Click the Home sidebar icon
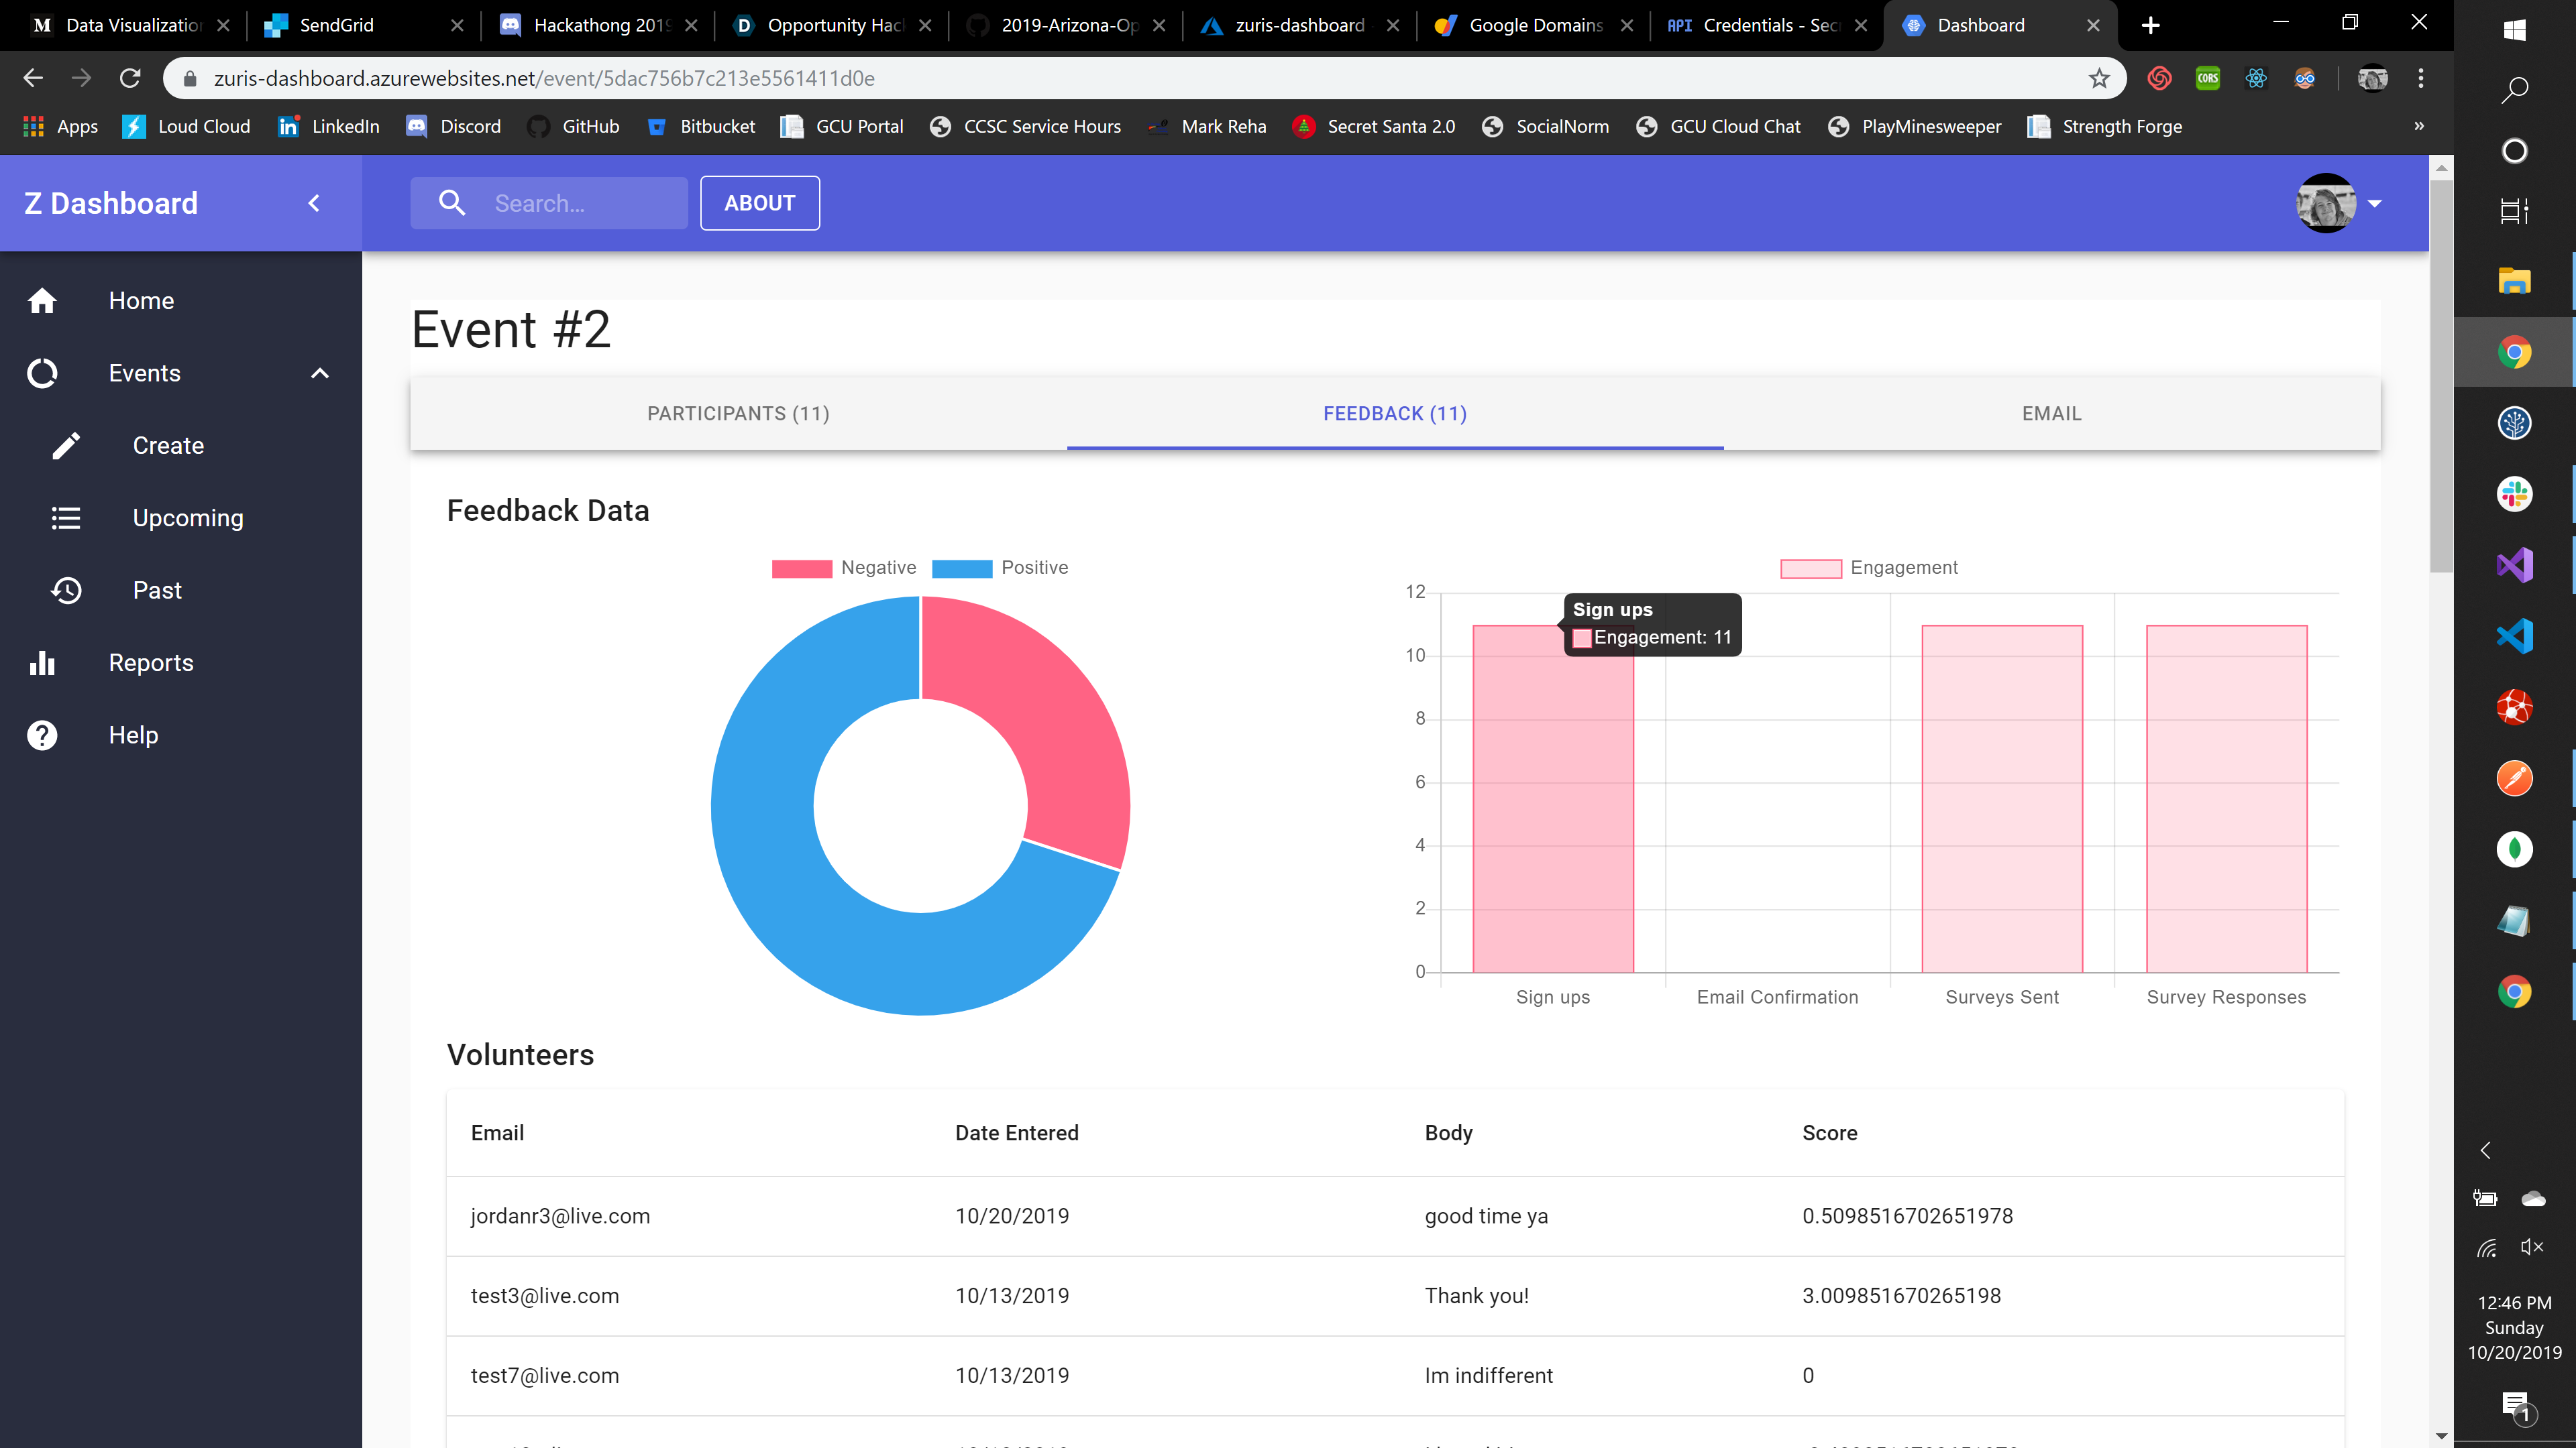This screenshot has width=2576, height=1448. pyautogui.click(x=42, y=301)
